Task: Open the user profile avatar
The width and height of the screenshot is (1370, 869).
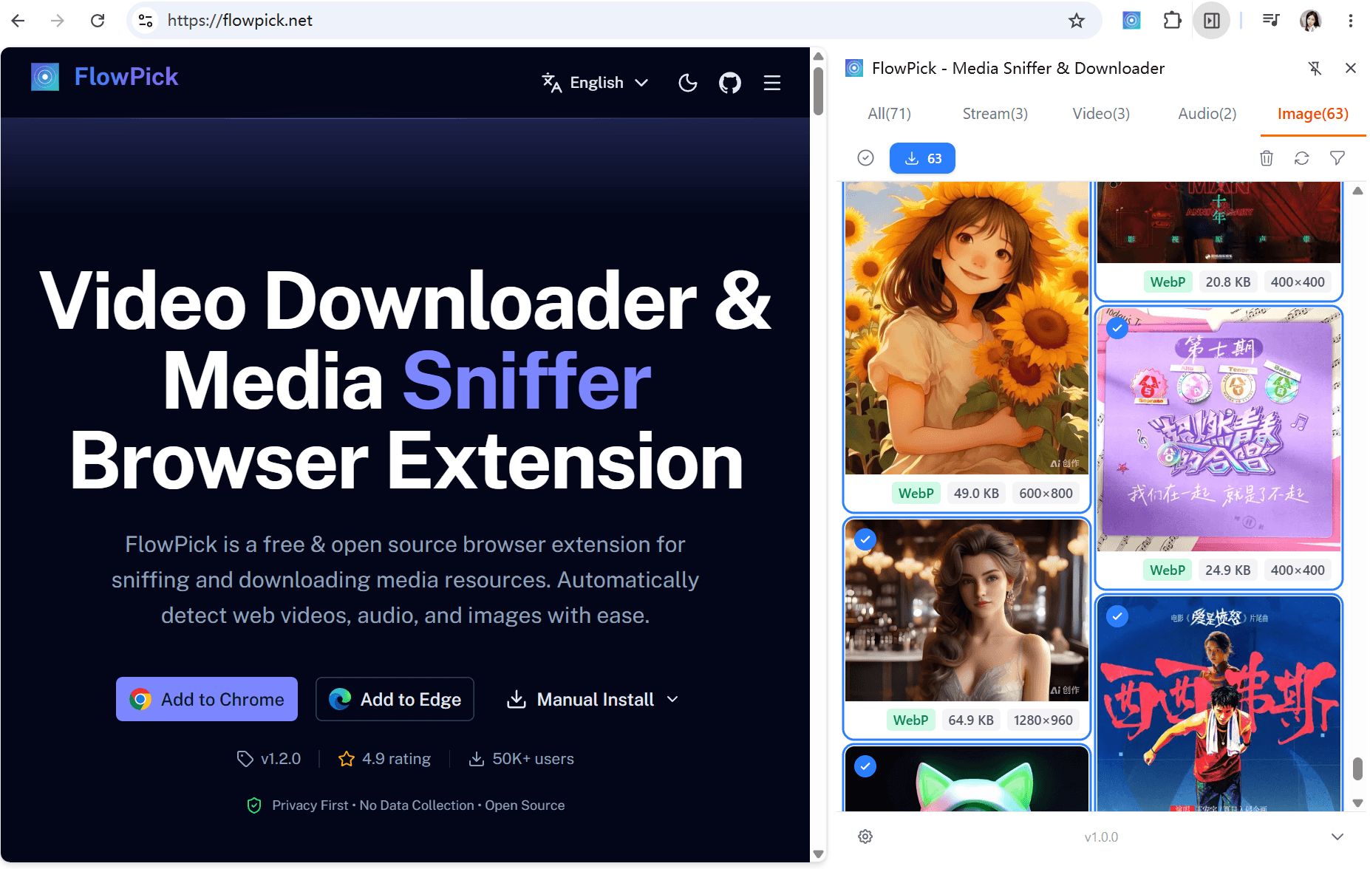Action: [1311, 21]
